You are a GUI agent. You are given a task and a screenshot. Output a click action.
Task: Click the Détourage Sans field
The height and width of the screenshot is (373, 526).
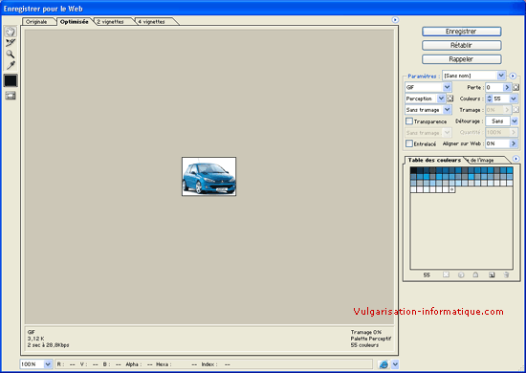[498, 121]
